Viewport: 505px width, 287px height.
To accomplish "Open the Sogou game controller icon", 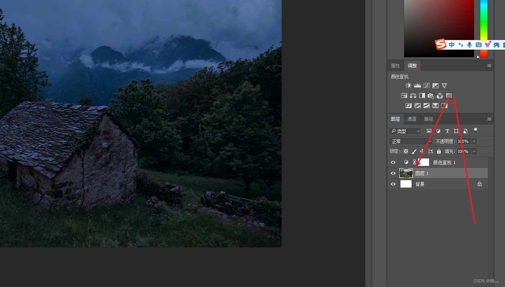I will coord(496,45).
